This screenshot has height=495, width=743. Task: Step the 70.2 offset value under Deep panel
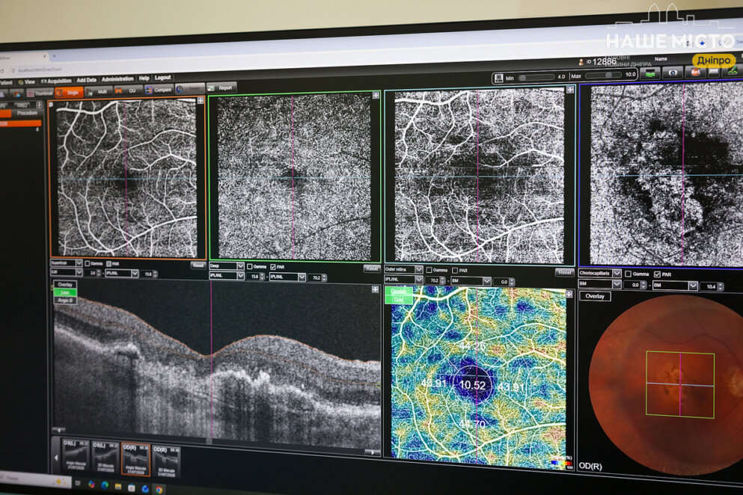tap(324, 278)
